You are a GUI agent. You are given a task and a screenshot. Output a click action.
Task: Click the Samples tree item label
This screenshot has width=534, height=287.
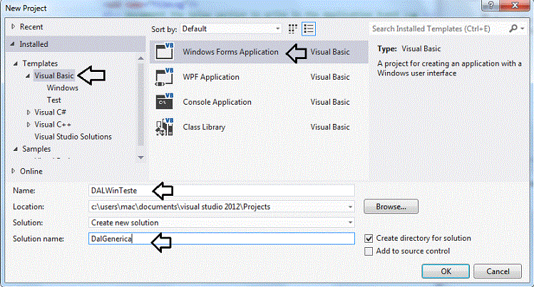point(36,149)
